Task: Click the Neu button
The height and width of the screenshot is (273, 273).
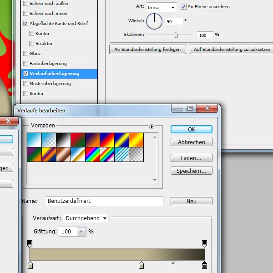Action: pos(192,201)
